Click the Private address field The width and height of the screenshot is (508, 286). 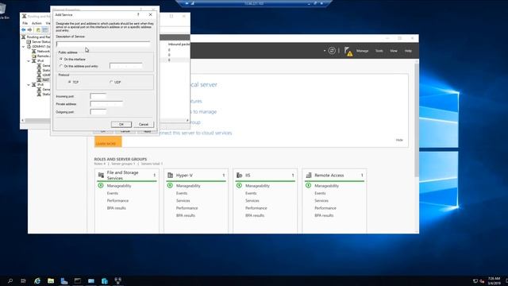click(x=106, y=104)
